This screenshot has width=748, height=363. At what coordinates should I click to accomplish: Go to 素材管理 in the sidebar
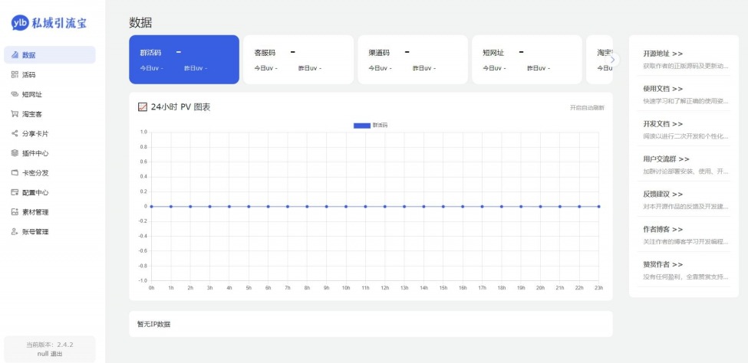50,212
